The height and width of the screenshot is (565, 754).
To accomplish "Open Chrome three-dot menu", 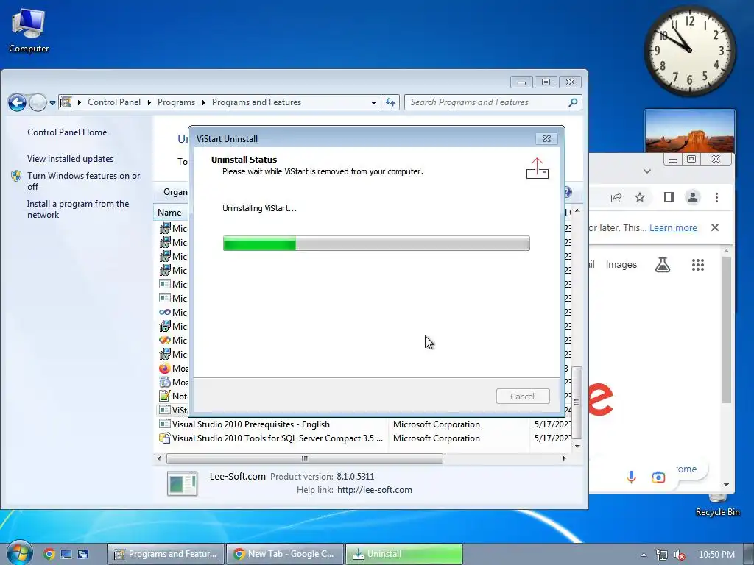I will point(716,197).
